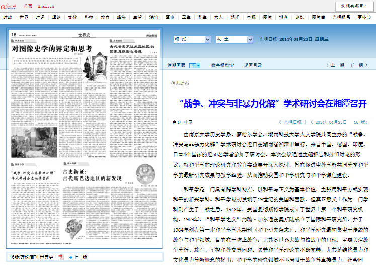
Task: Open the 理论 navigation item
Action: [x=56, y=17]
